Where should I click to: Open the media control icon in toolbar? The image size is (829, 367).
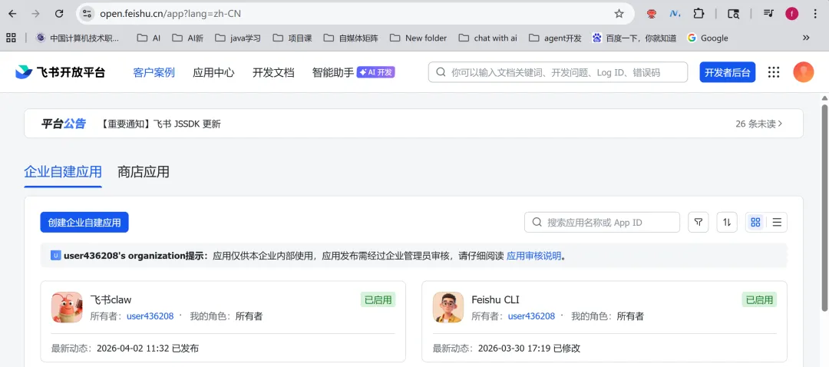point(768,14)
